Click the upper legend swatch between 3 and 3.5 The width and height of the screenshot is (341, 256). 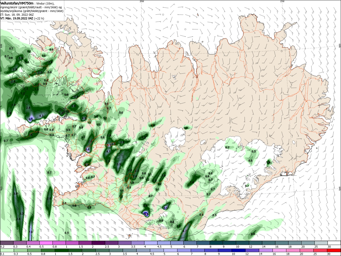[124, 243]
